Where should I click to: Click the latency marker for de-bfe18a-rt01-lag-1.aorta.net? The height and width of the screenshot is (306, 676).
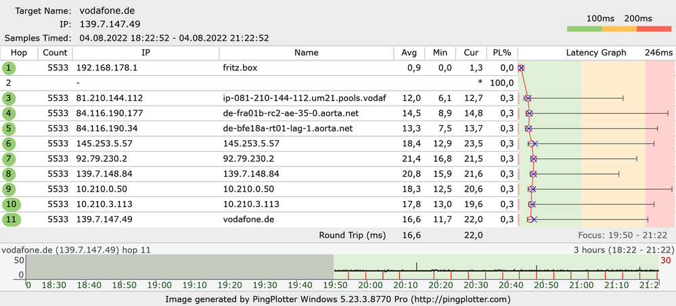tap(528, 129)
